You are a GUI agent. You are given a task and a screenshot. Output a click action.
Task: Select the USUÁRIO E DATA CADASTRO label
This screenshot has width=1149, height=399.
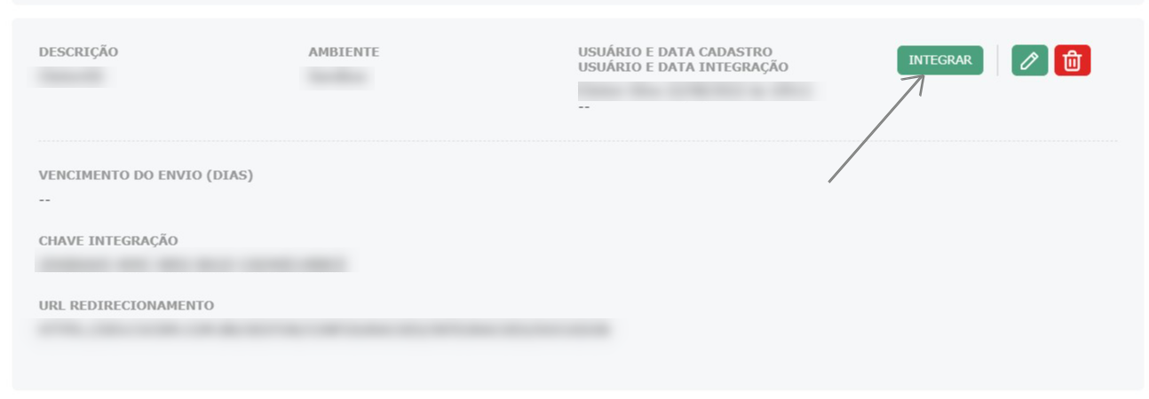pyautogui.click(x=675, y=52)
